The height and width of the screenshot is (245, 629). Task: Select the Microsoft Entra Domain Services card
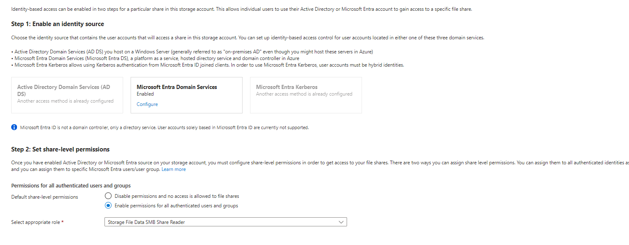pyautogui.click(x=186, y=95)
